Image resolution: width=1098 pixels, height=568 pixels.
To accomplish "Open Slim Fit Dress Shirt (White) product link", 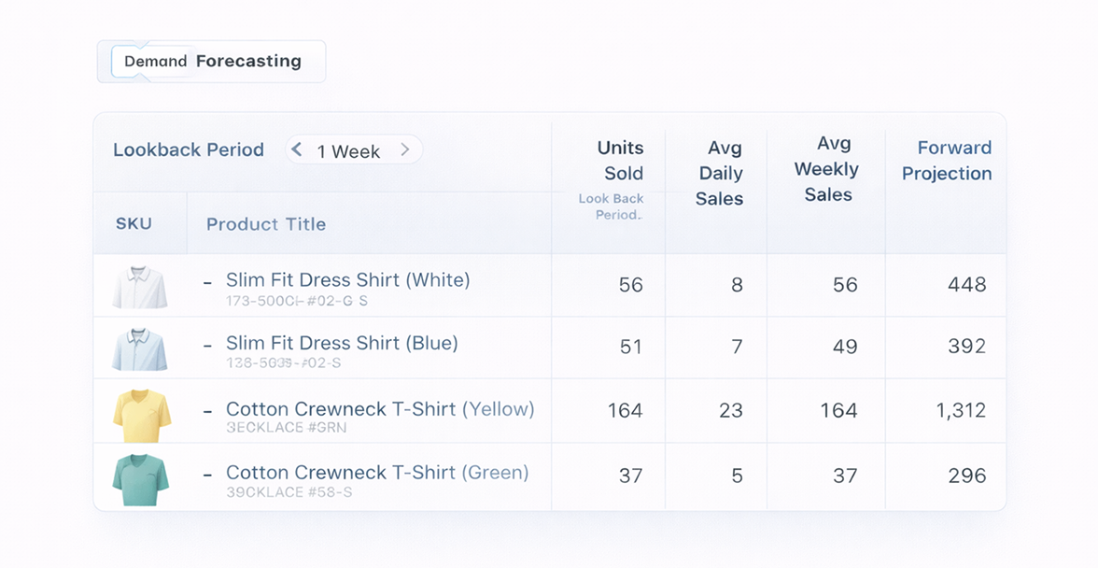I will coord(347,280).
